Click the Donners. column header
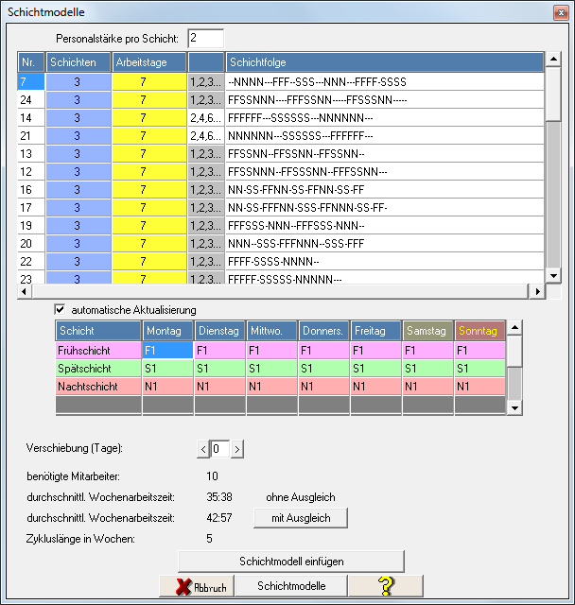 pos(324,331)
